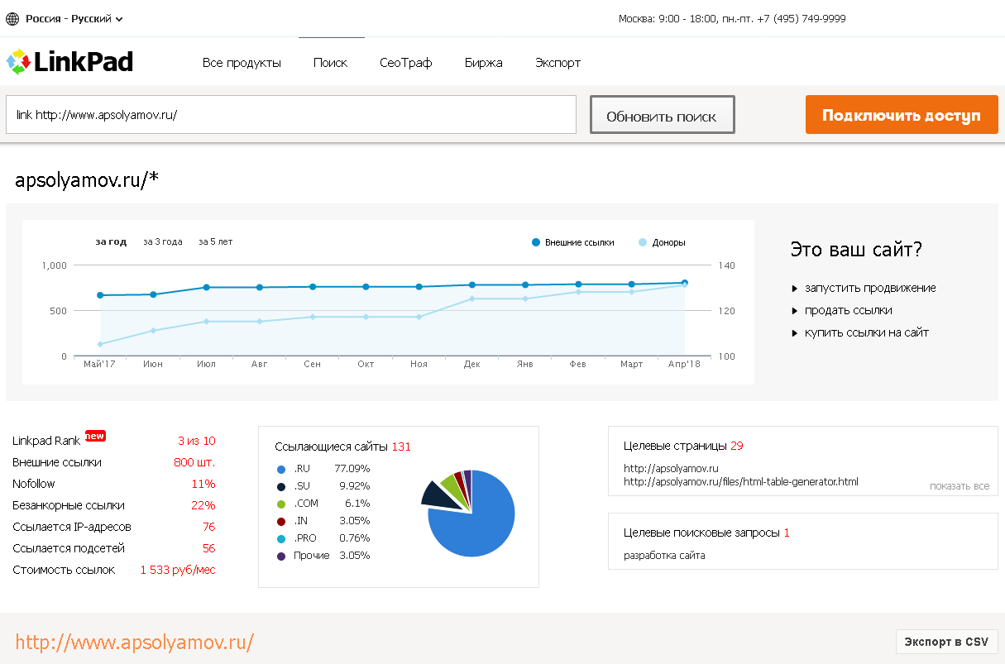Image resolution: width=1005 pixels, height=664 pixels.
Task: Open the Все продукты menu
Action: click(242, 63)
